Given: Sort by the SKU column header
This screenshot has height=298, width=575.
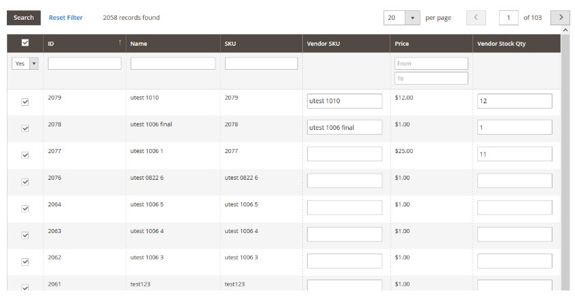Looking at the screenshot, I should (230, 44).
